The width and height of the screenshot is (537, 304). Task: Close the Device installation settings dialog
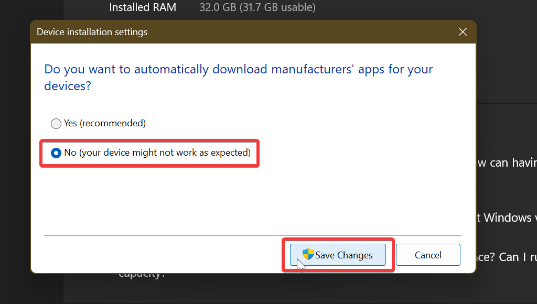pyautogui.click(x=463, y=31)
